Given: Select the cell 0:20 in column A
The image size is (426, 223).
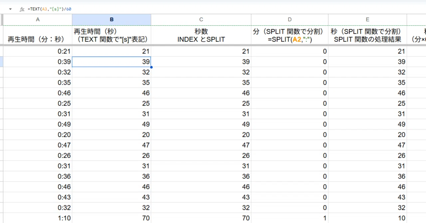Looking at the screenshot, I should pos(38,134).
